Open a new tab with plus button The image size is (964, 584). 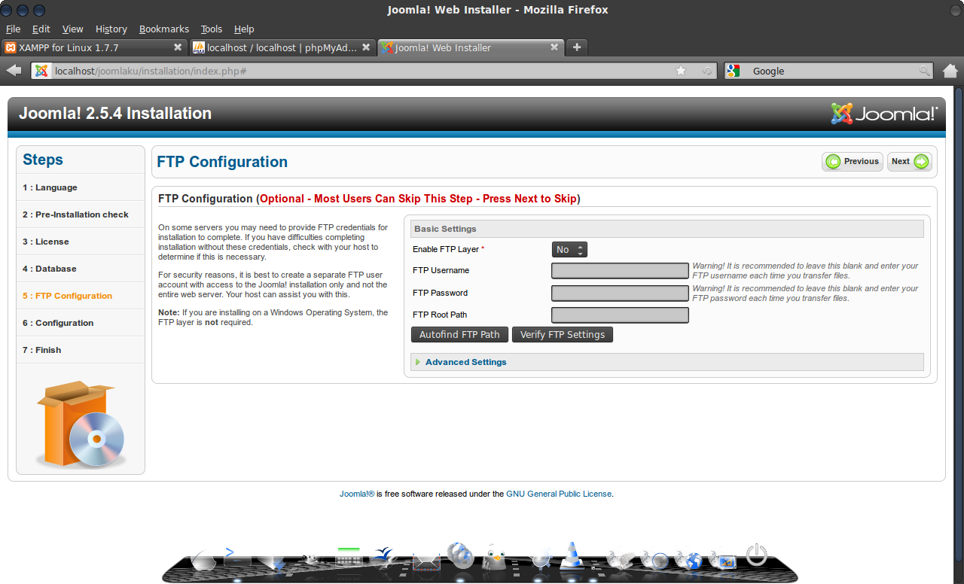[x=577, y=47]
